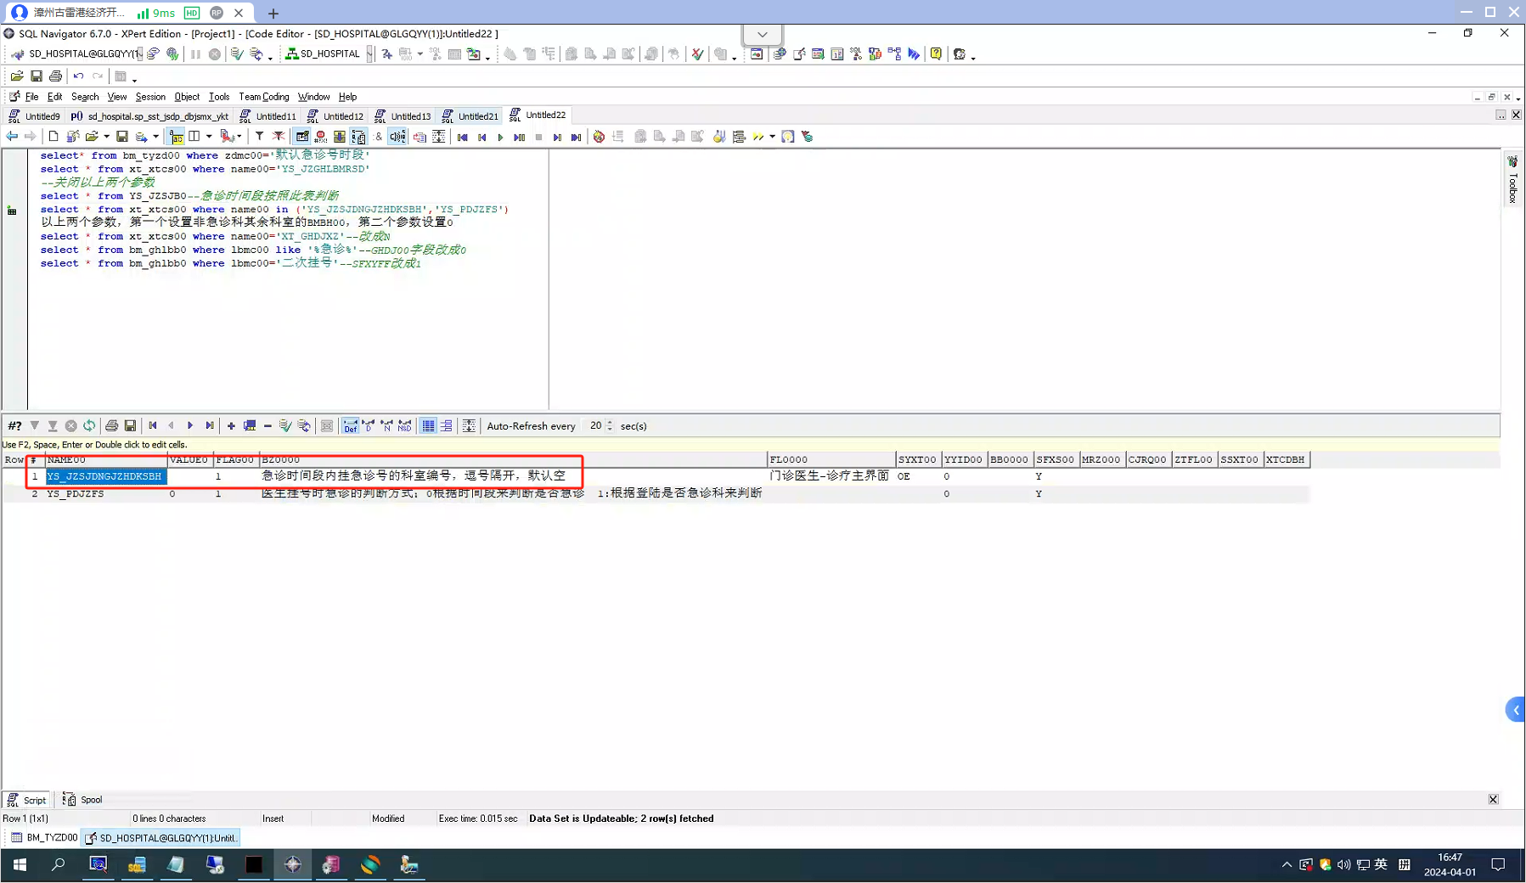This screenshot has width=1526, height=883.
Task: Toggle grid view layout in results toolbar
Action: tap(428, 425)
